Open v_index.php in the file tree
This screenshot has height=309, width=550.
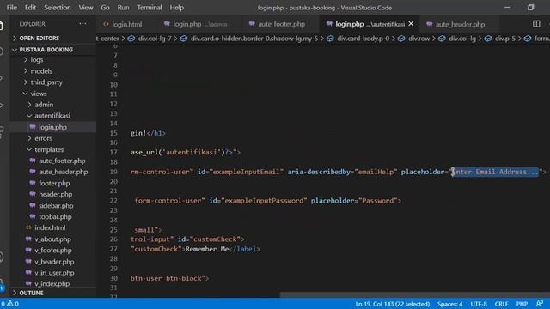point(52,284)
